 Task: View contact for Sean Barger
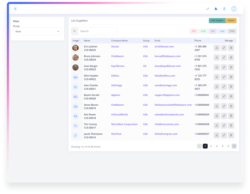click(x=217, y=67)
